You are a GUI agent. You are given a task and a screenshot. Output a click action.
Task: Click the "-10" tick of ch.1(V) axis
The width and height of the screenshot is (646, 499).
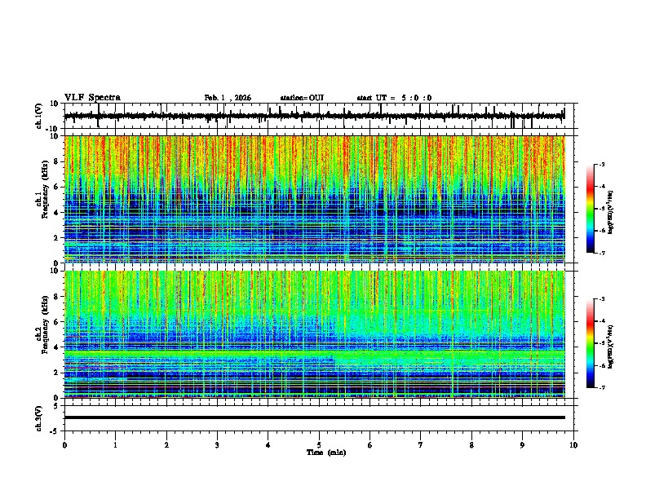53,129
